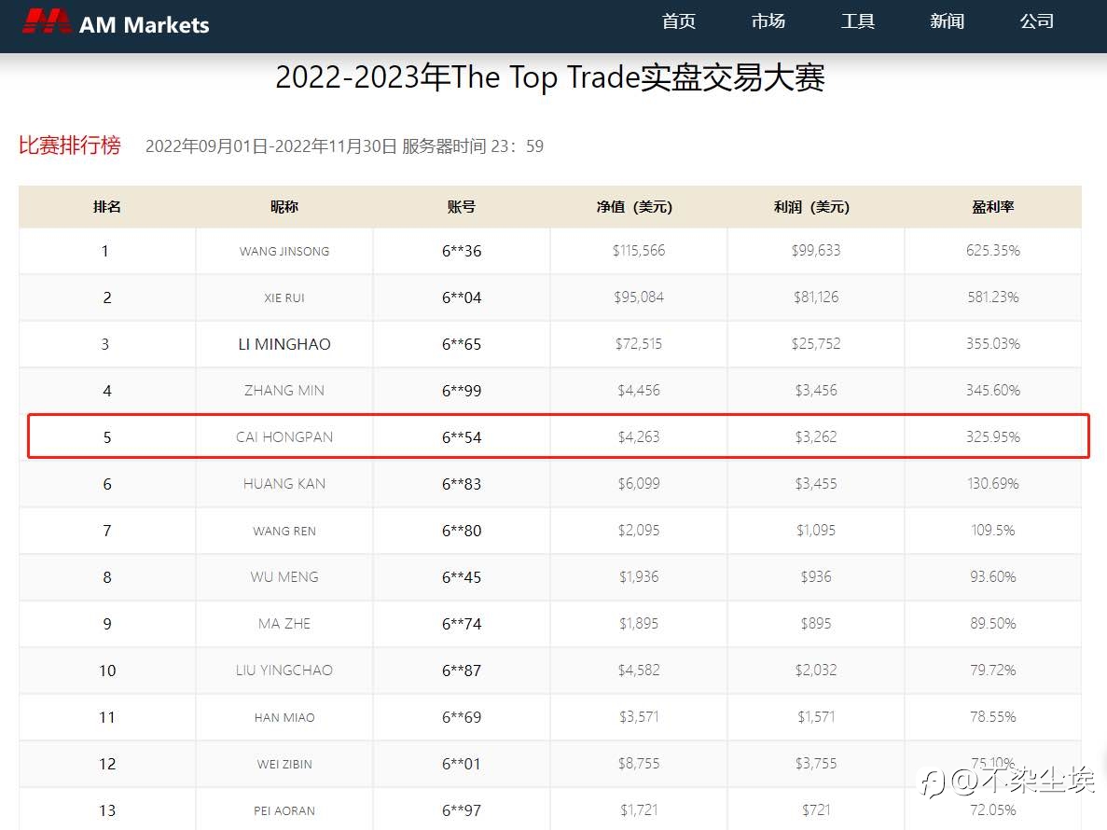The height and width of the screenshot is (830, 1107).
Task: Click account number 6**83
Action: 462,483
